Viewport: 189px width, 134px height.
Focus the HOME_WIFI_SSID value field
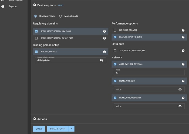pyautogui.click(x=144, y=89)
